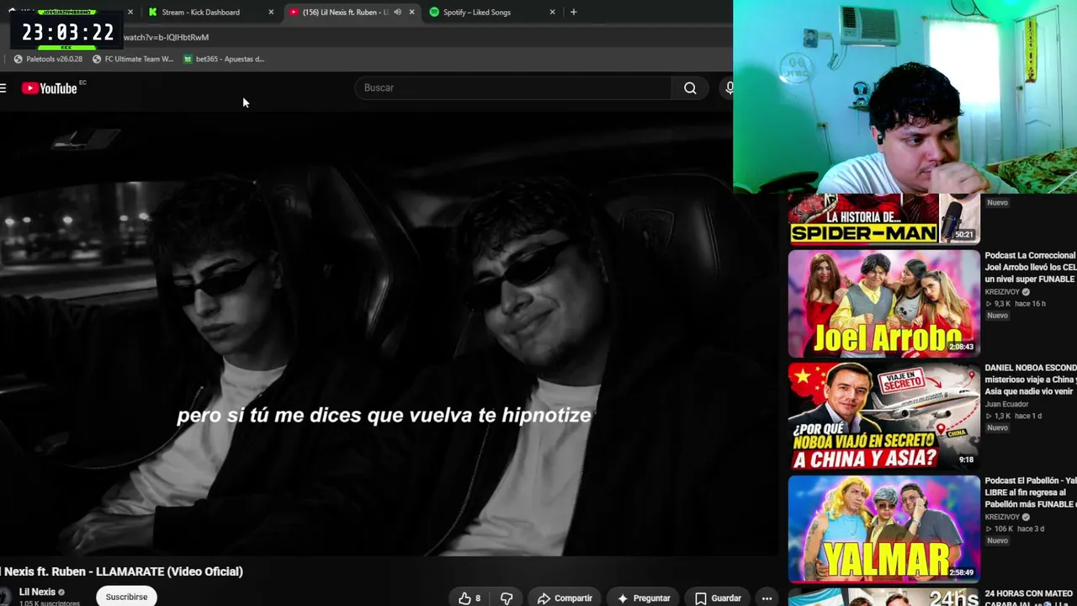Click the LLAMARATE video title text

tap(121, 571)
